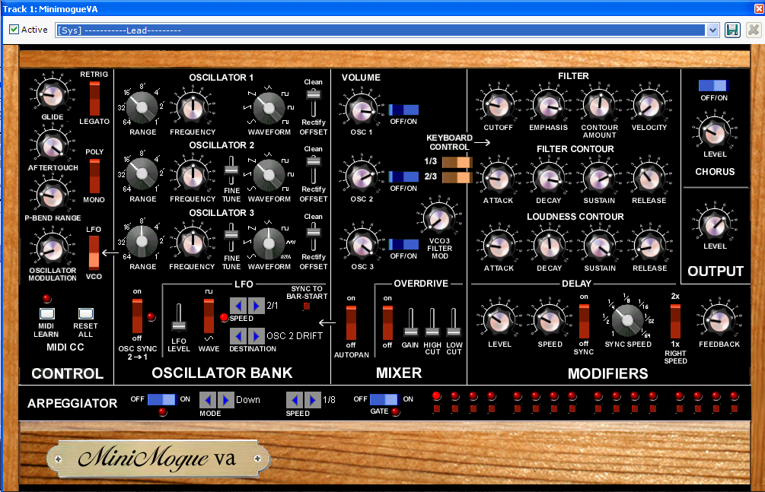Click LFO Speed right arrow
Image resolution: width=765 pixels, height=492 pixels.
point(256,306)
